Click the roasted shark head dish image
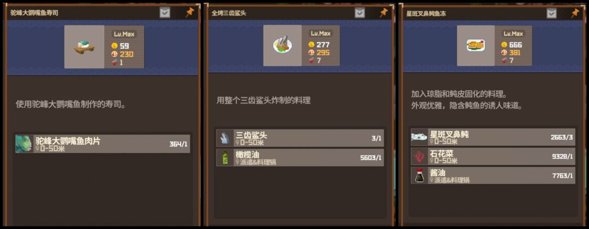This screenshot has width=589, height=229. (x=283, y=46)
